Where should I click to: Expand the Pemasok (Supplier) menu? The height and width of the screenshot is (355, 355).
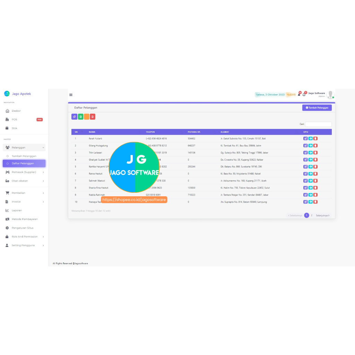(x=24, y=172)
